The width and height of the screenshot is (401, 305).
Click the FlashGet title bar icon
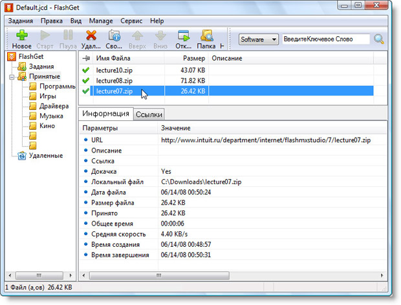[8, 7]
